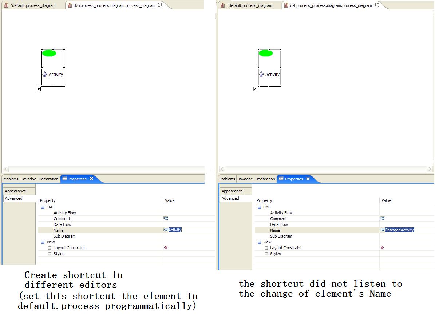Open Javadoc tab in left panel
Screen dimensions: 435x314
[x=28, y=179]
